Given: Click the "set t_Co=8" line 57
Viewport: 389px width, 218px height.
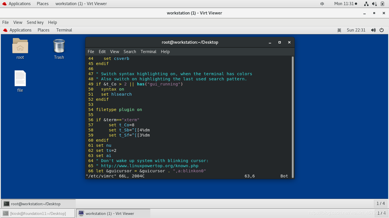Looking at the screenshot, I should 122,125.
